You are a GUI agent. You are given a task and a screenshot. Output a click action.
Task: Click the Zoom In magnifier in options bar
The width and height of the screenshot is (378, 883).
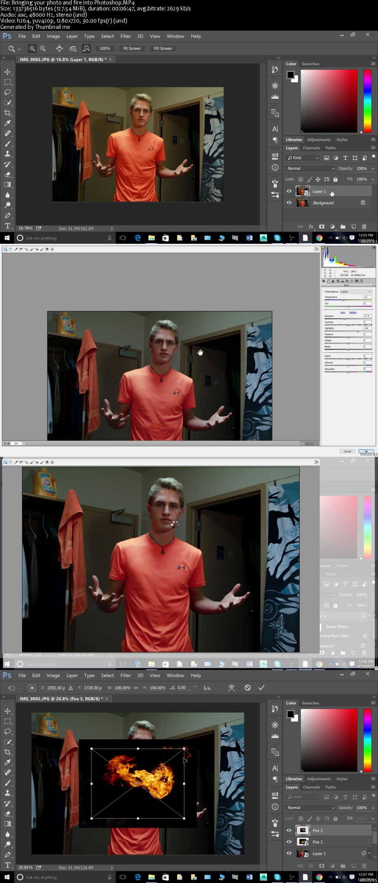(x=32, y=48)
